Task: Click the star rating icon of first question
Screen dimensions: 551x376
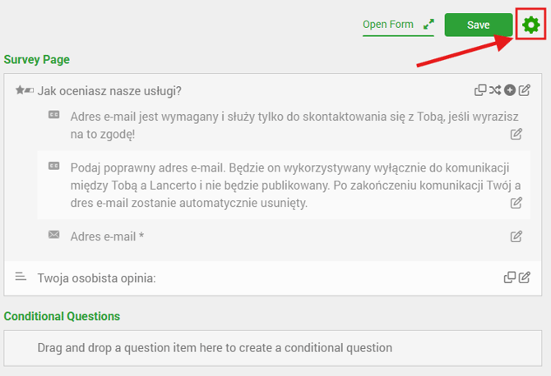Action: (24, 89)
